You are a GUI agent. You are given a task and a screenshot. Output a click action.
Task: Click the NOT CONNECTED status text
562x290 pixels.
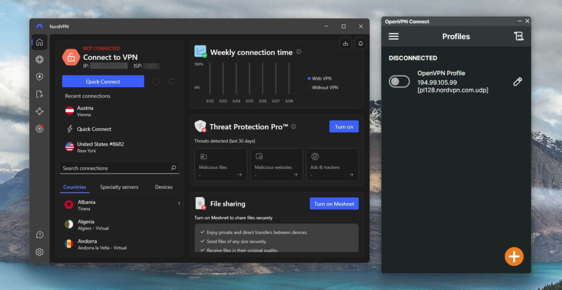pyautogui.click(x=101, y=49)
